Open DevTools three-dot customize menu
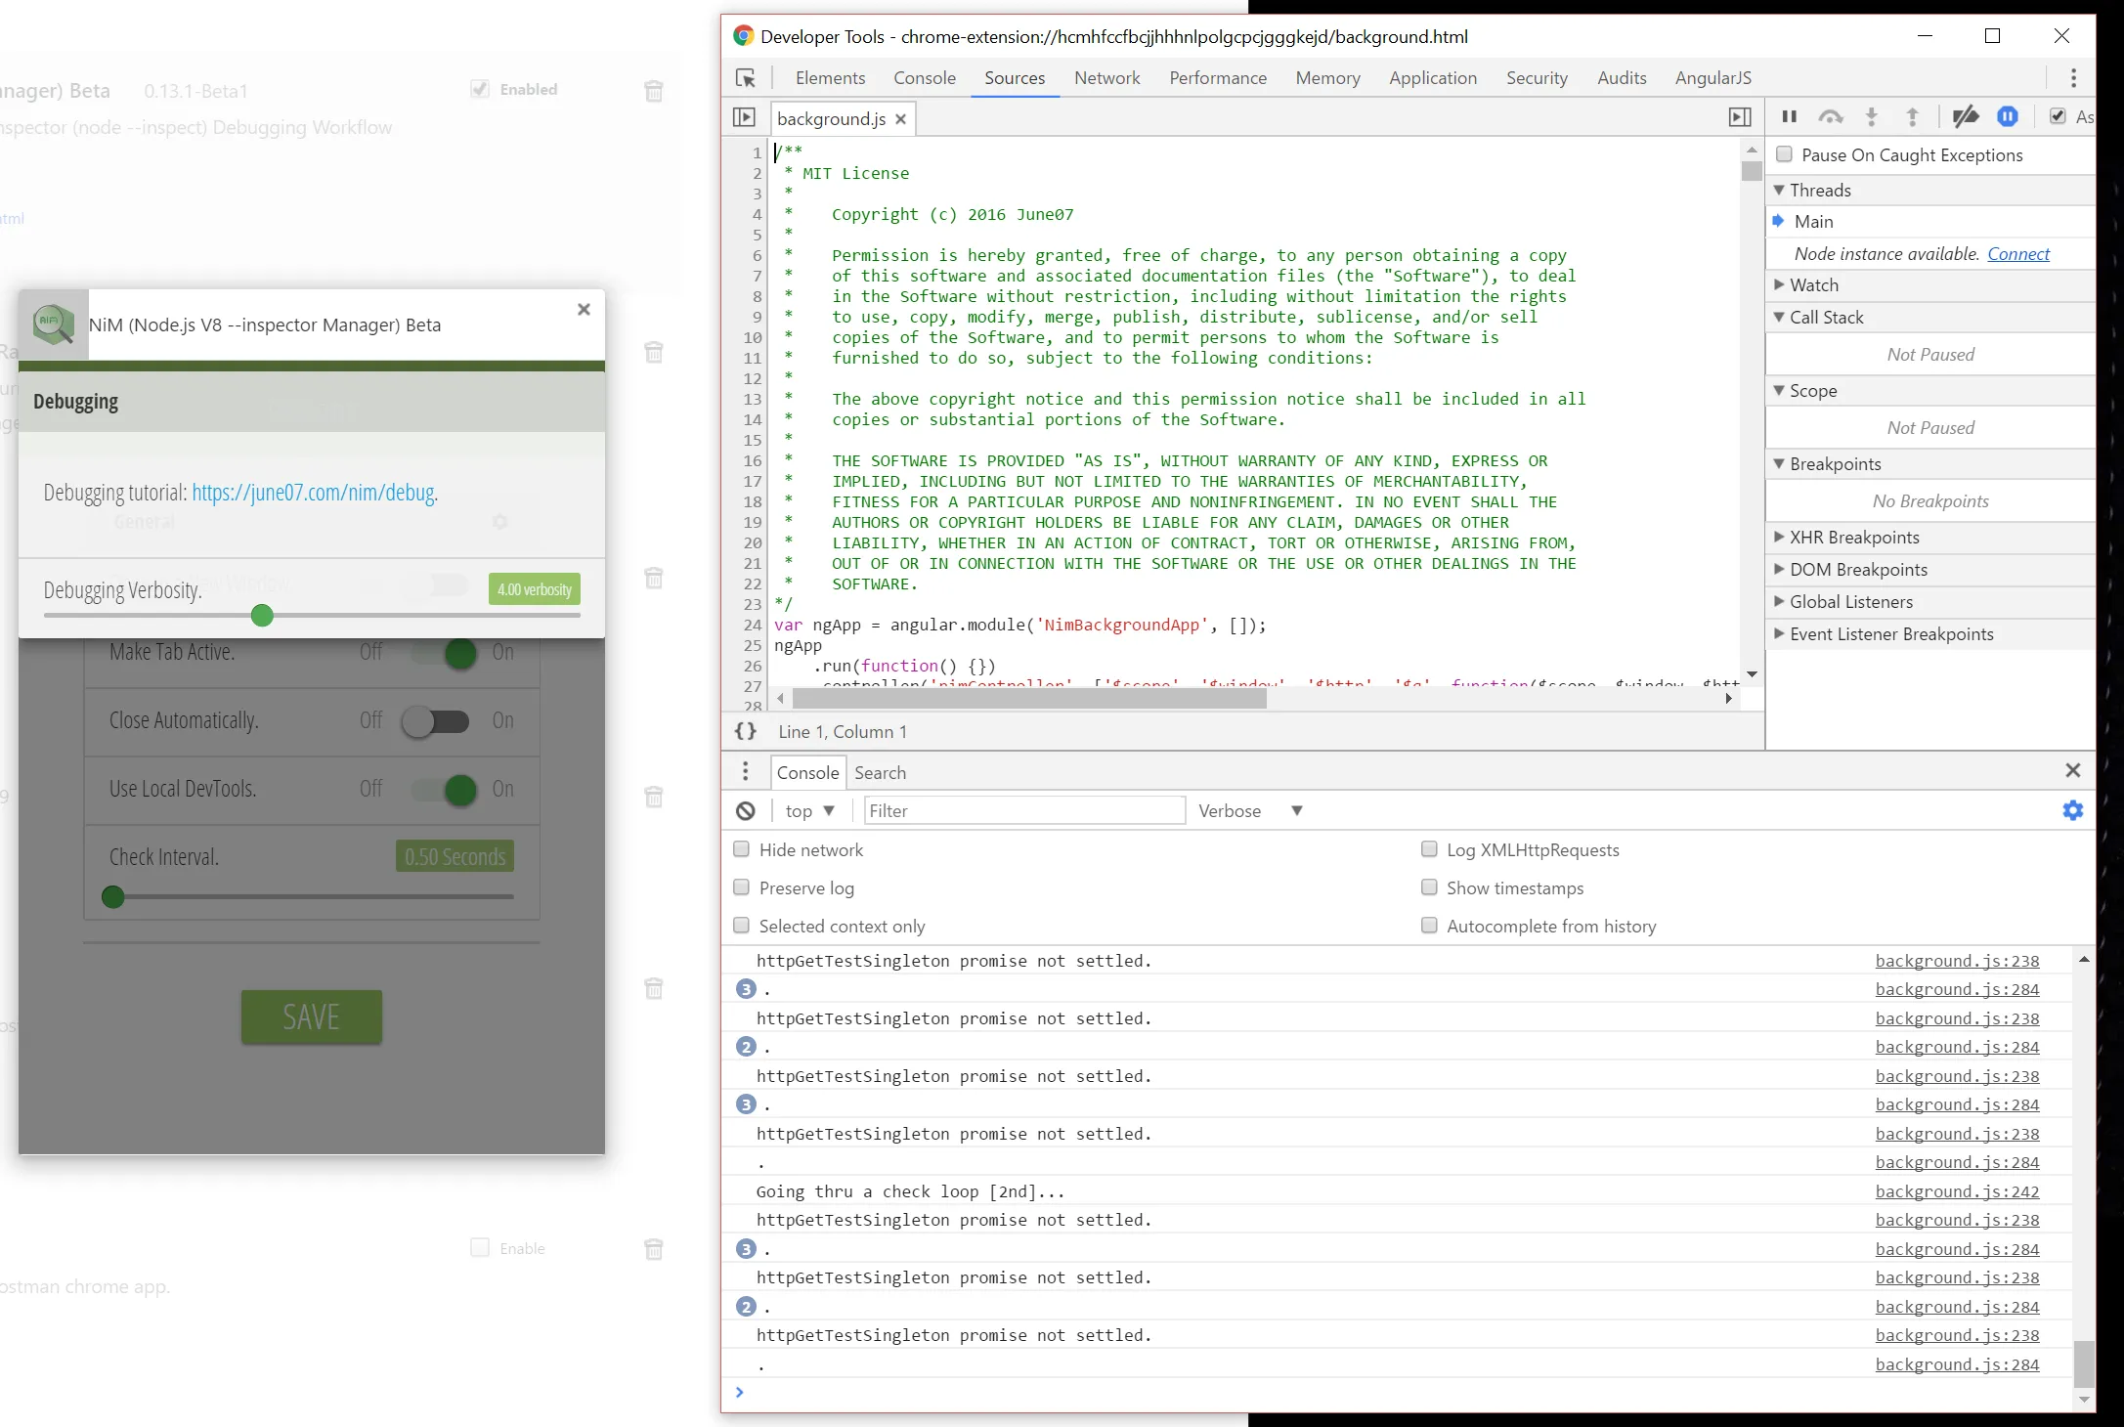This screenshot has width=2124, height=1427. click(x=2073, y=78)
